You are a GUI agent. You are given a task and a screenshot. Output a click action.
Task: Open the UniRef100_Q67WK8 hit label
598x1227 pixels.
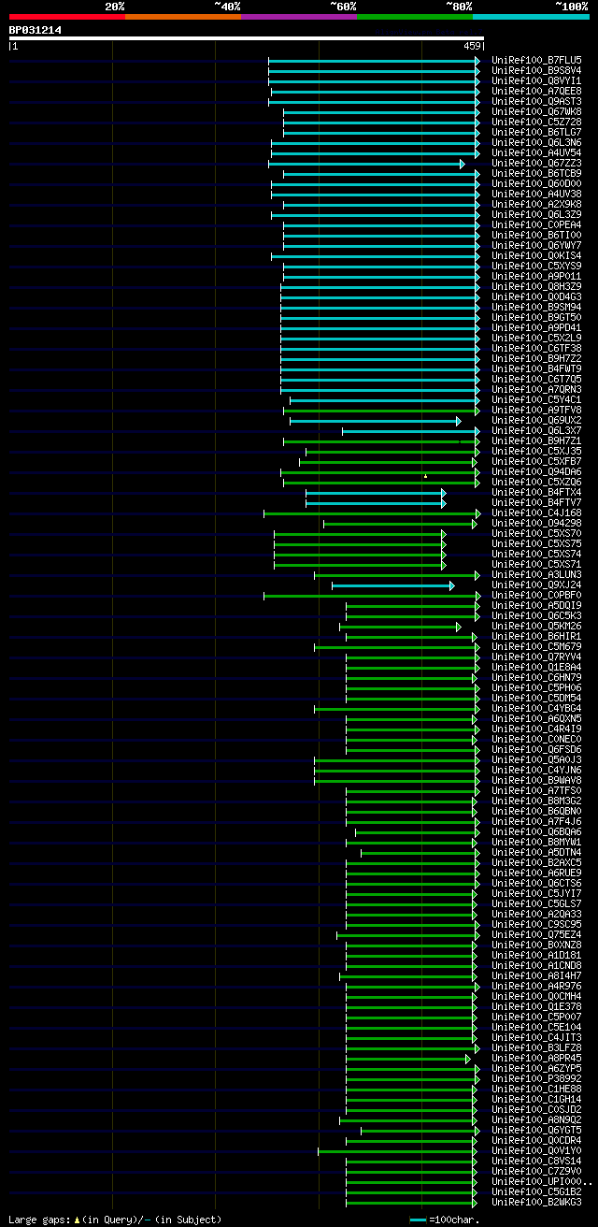pos(536,111)
